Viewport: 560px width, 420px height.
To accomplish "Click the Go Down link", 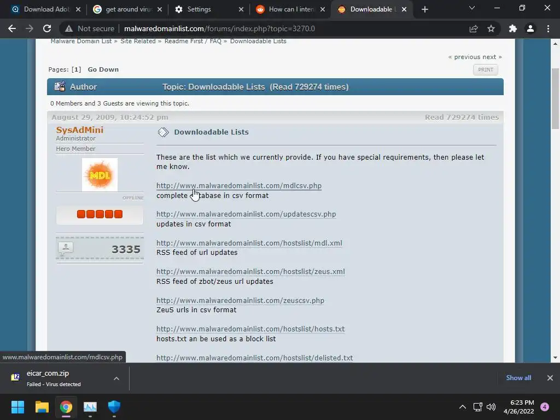I will click(103, 69).
